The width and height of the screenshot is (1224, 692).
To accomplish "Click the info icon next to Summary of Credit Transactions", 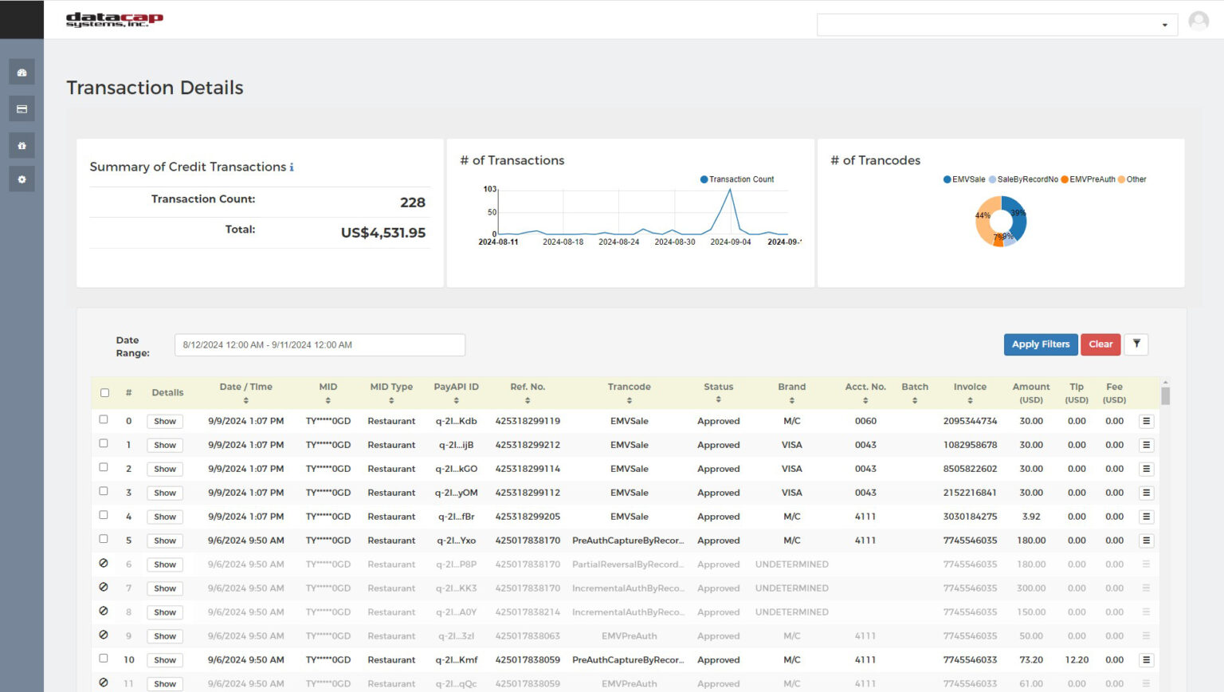I will (x=292, y=167).
